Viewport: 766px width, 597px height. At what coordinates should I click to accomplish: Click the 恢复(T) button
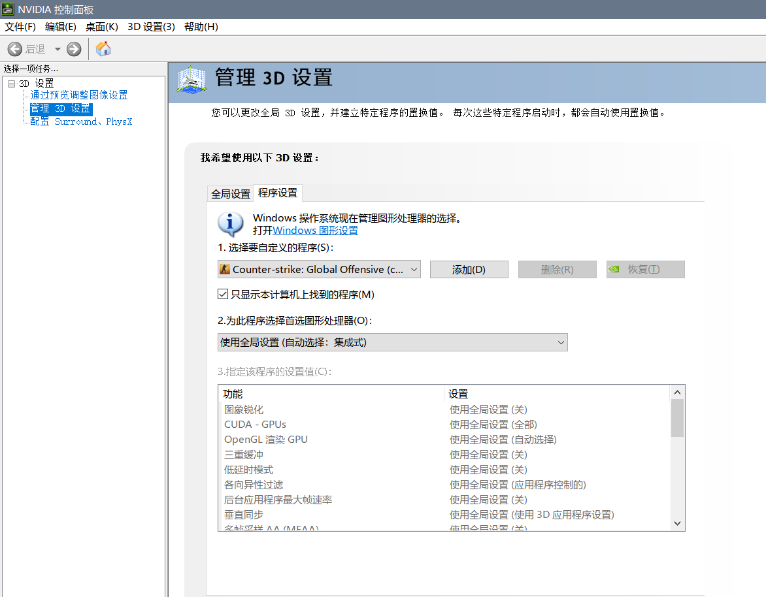(x=645, y=270)
